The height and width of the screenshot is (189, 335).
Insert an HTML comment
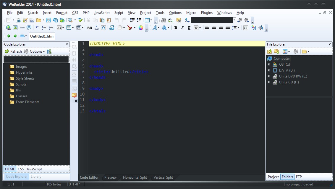tap(29, 28)
